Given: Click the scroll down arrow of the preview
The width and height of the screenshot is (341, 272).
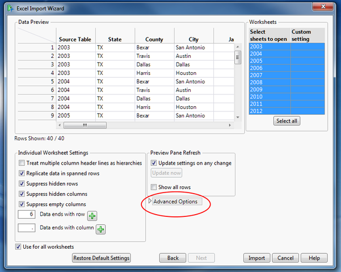Looking at the screenshot, I should click(x=238, y=117).
